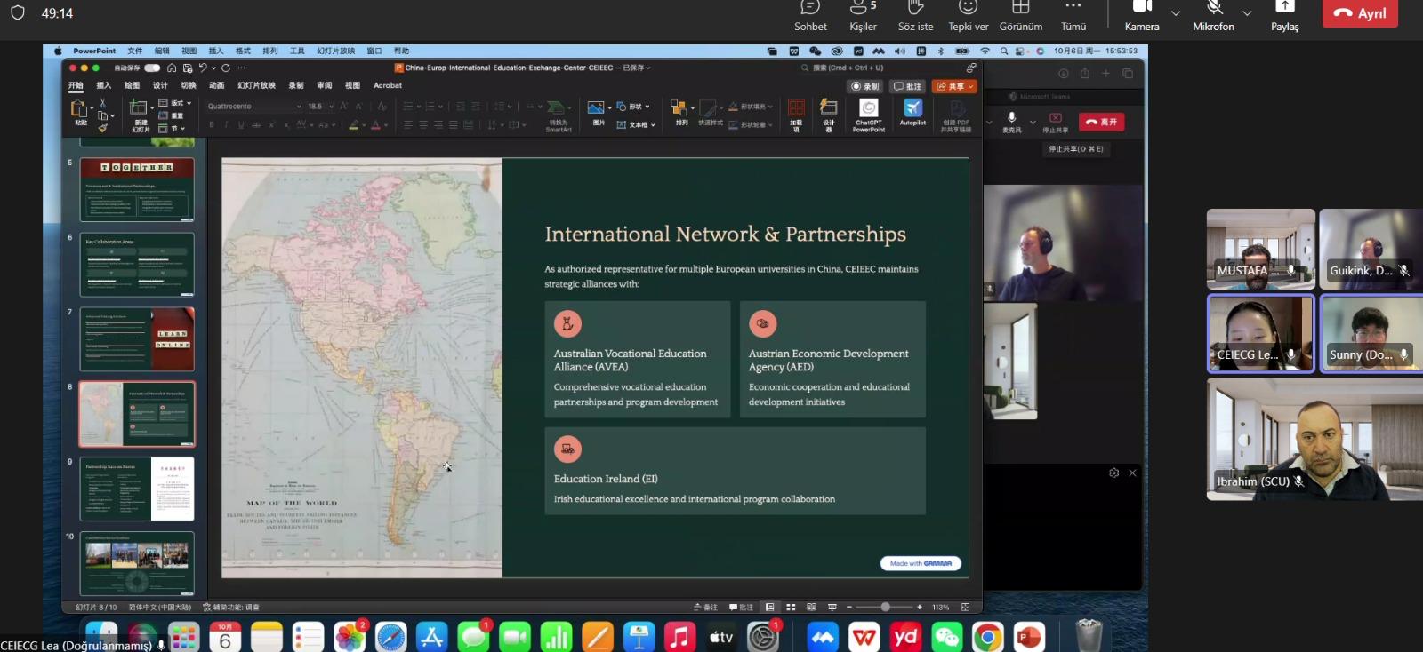Screen dimensions: 1423x652
Task: Open the Görünüm view layout options
Action: (1020, 16)
